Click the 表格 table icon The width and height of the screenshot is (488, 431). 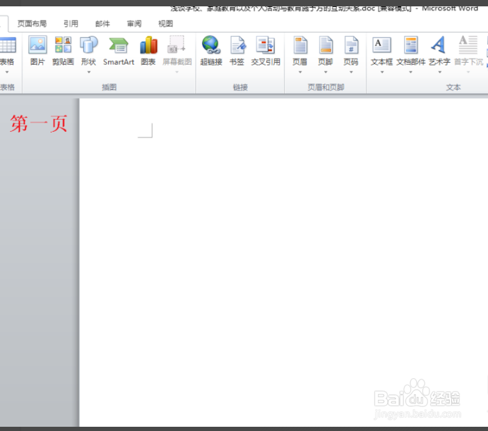pyautogui.click(x=8, y=45)
